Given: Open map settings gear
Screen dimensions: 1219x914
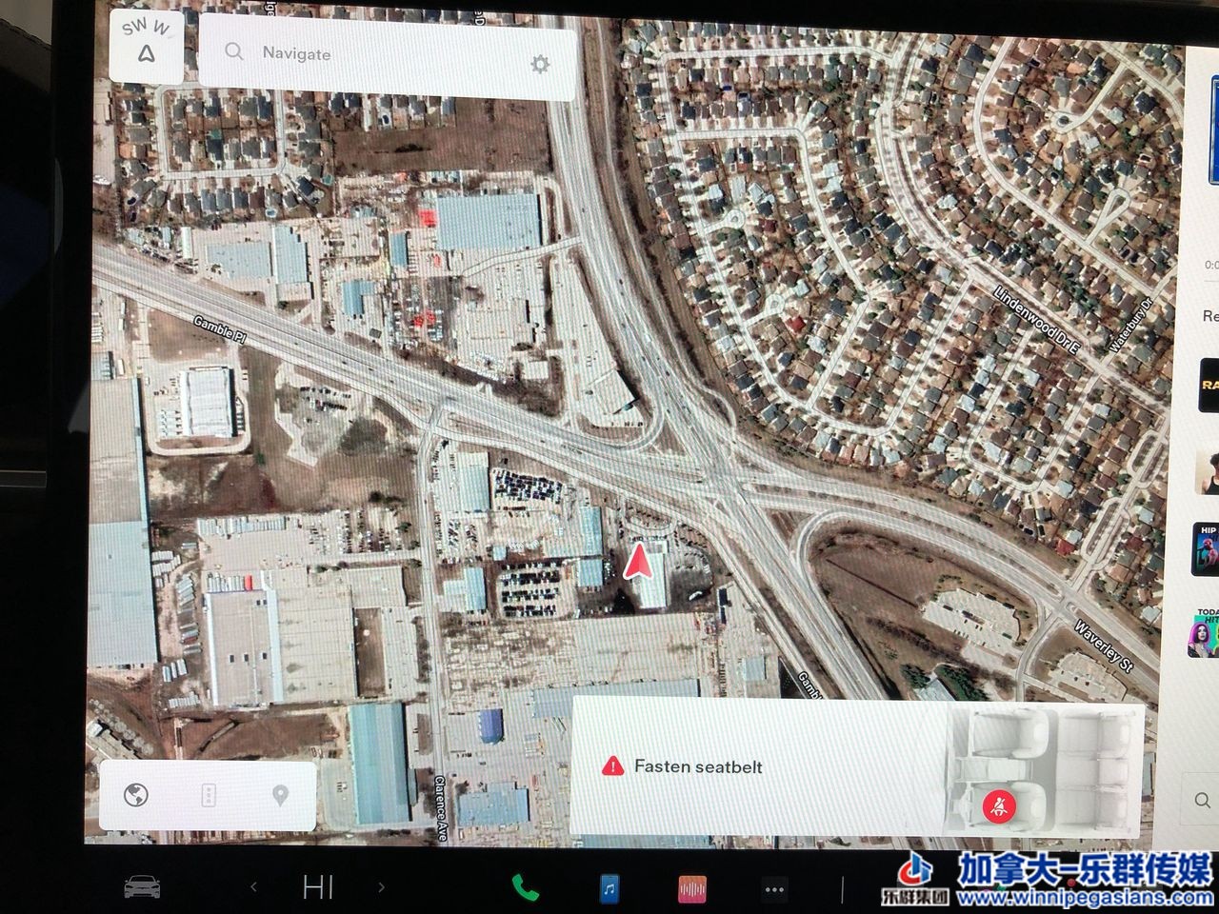Looking at the screenshot, I should click(x=540, y=65).
